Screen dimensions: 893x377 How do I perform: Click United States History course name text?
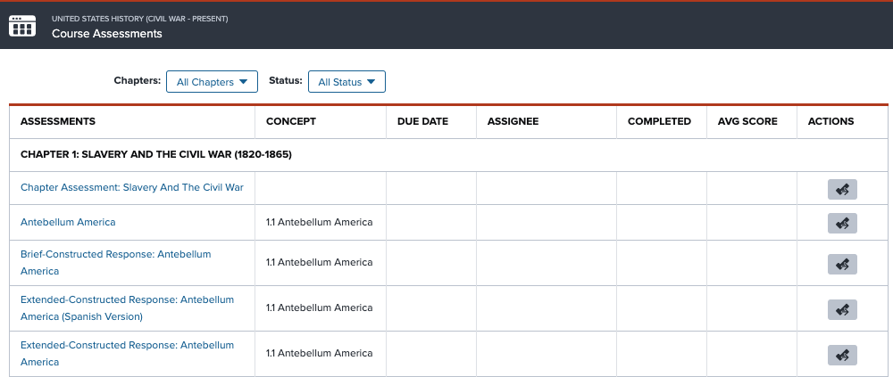(140, 19)
